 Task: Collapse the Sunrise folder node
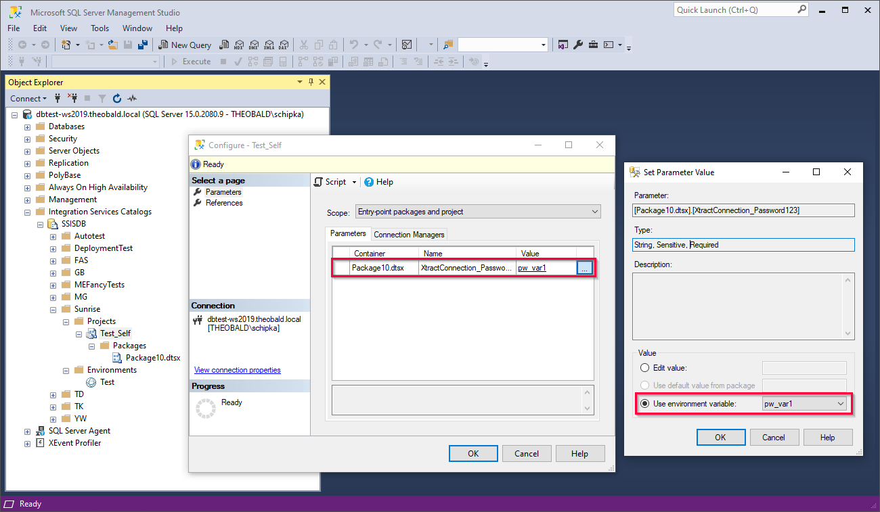(x=53, y=309)
